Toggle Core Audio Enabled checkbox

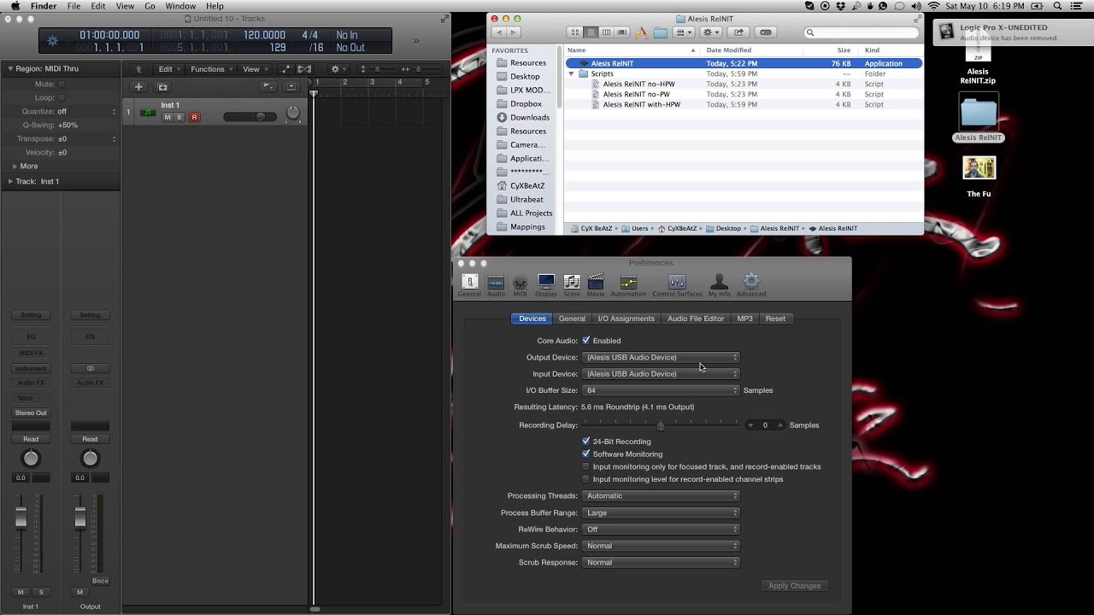[586, 340]
